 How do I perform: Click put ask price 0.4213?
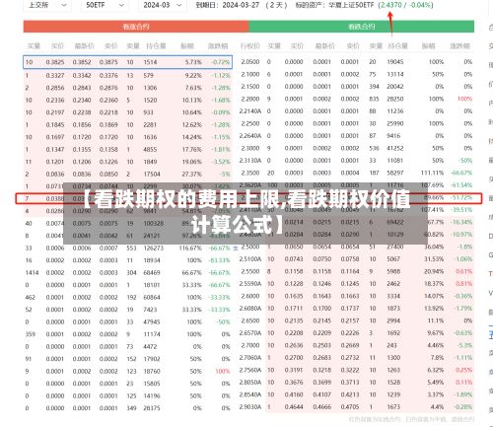[350, 394]
